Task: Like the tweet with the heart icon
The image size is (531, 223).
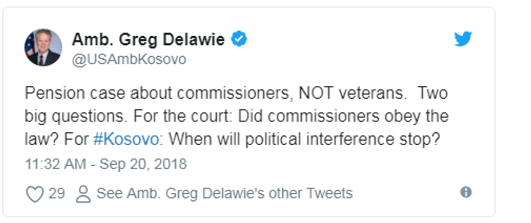Action: (34, 194)
